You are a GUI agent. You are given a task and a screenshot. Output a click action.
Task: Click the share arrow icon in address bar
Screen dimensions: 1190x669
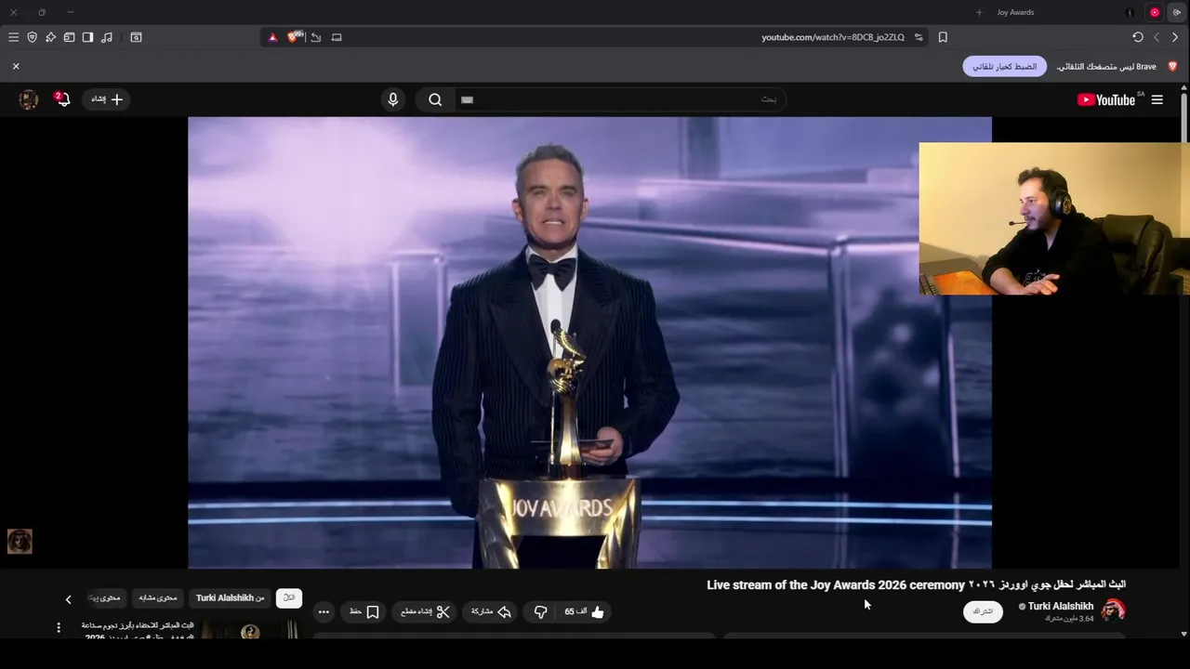pyautogui.click(x=316, y=37)
